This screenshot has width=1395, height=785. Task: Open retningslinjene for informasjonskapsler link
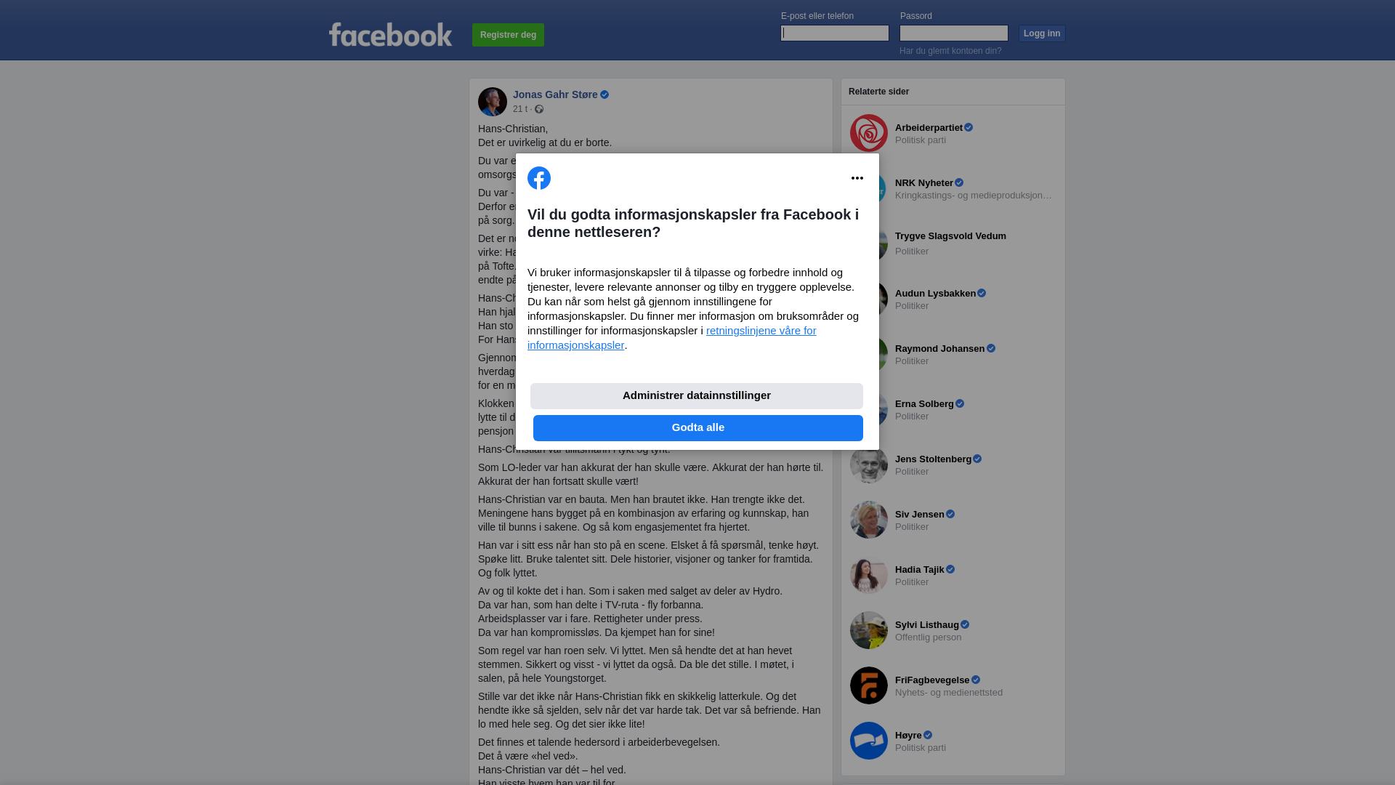(x=672, y=338)
